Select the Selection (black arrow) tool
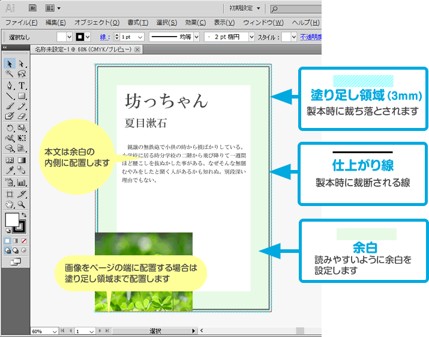The width and height of the screenshot is (429, 337). (10, 64)
